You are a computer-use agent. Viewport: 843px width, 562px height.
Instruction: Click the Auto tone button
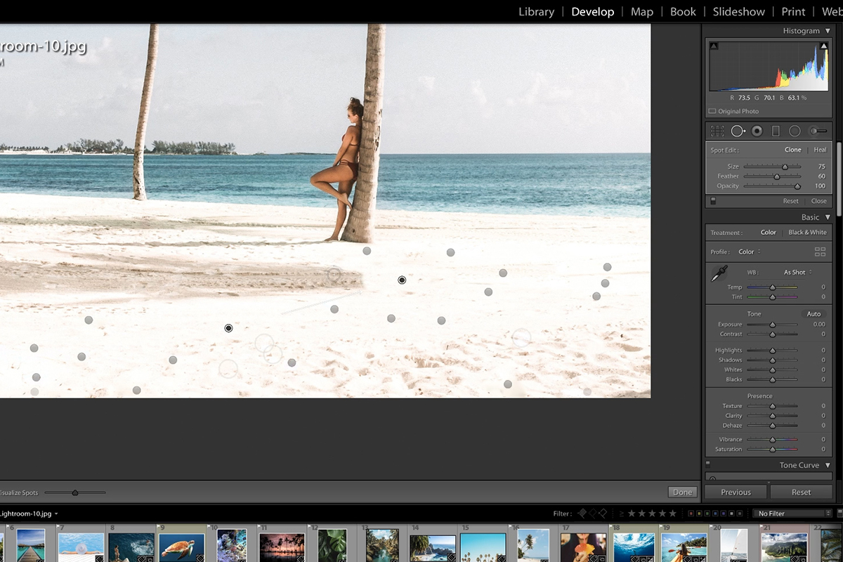coord(813,314)
